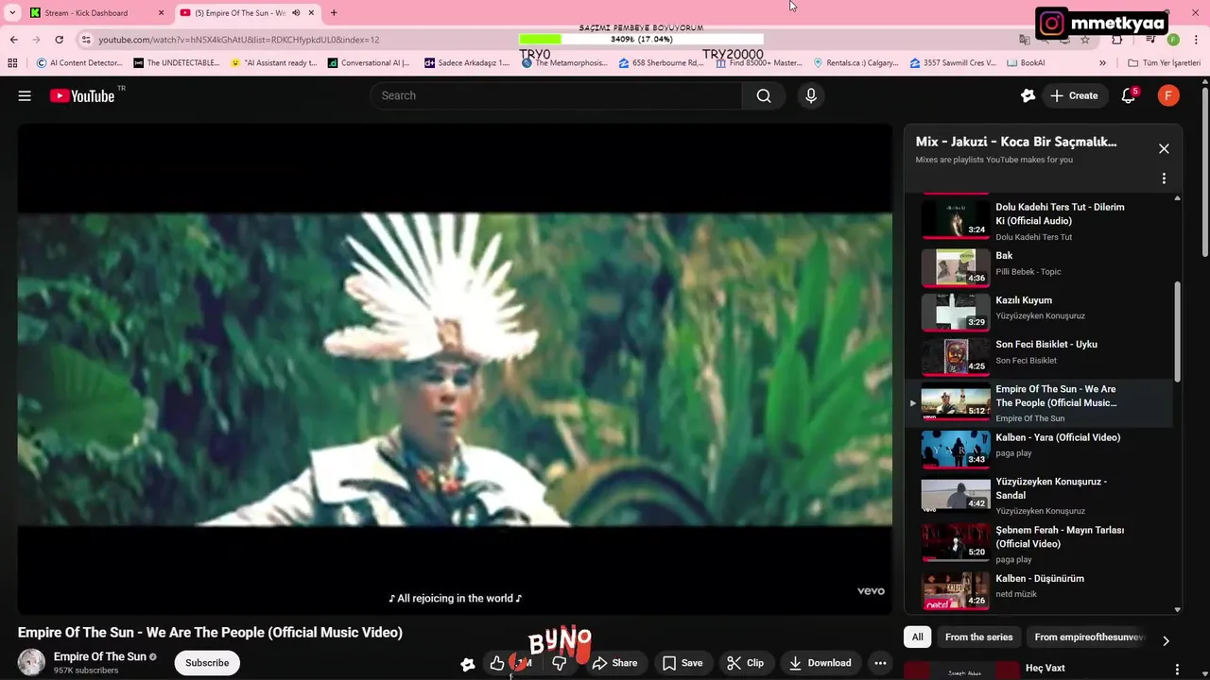Open the BookAI bookmark

(1025, 63)
